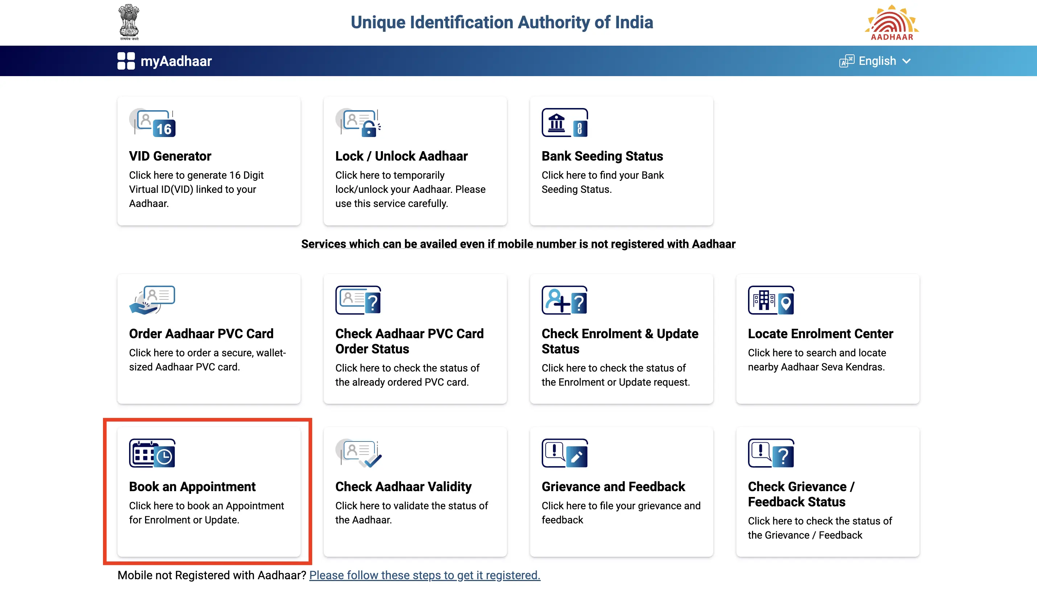The image size is (1037, 593).
Task: Click 'status of the Enrolment or Update request' text
Action: point(615,375)
